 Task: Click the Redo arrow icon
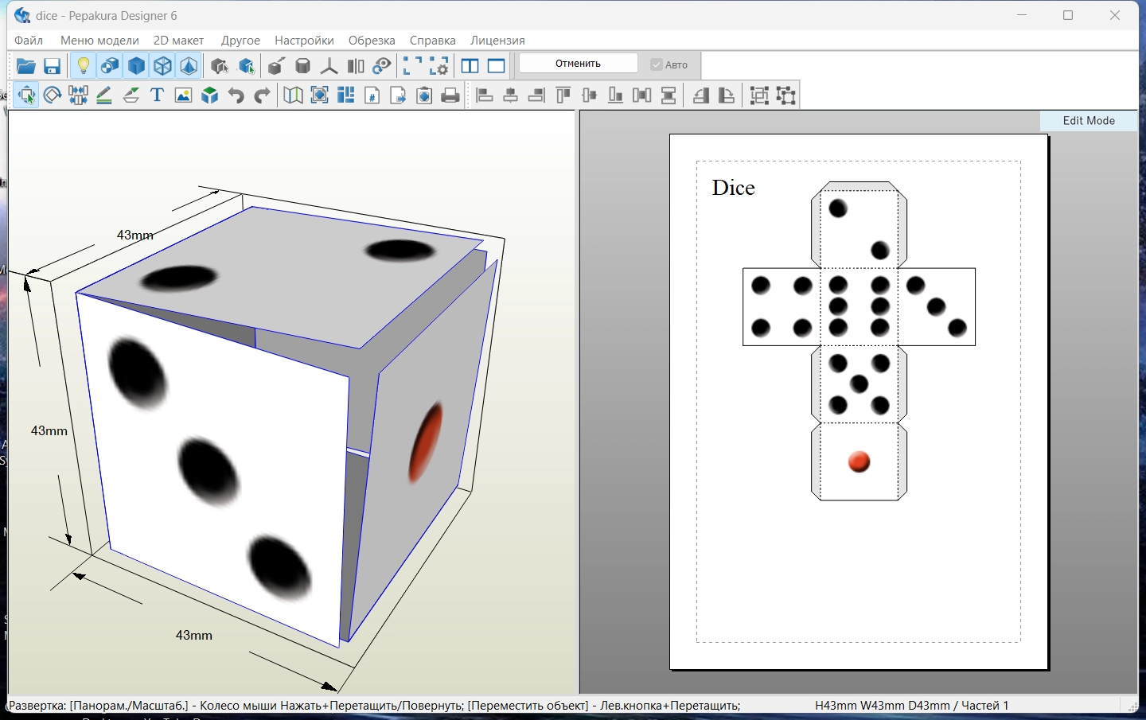pos(262,95)
